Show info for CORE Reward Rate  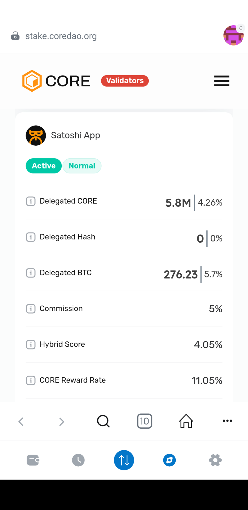31,380
